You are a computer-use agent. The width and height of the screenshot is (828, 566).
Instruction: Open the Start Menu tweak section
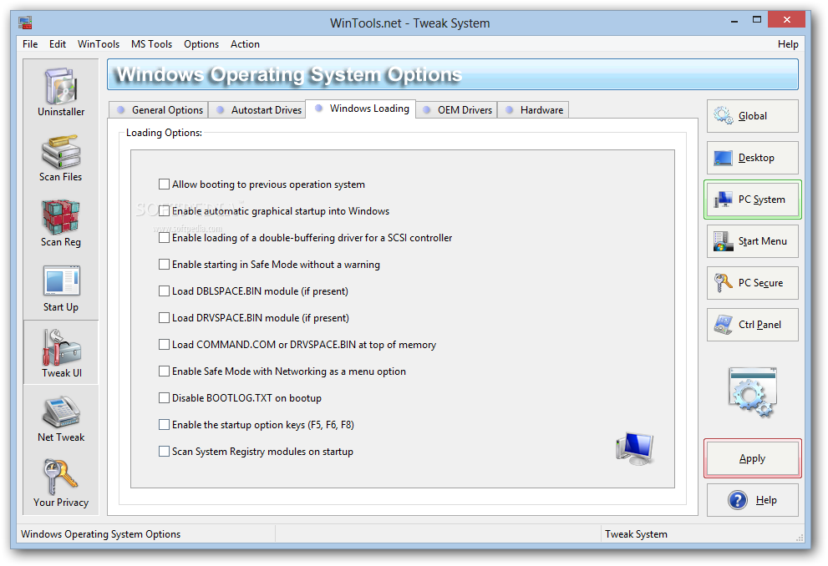point(753,241)
